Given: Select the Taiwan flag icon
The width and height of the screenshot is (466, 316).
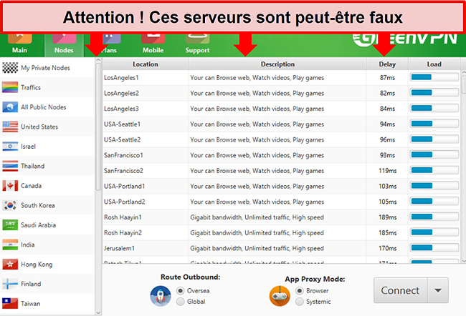Looking at the screenshot, I should (x=10, y=303).
